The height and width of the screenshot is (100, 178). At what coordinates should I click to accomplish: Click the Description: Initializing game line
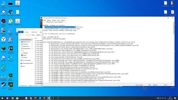pyautogui.click(x=54, y=39)
